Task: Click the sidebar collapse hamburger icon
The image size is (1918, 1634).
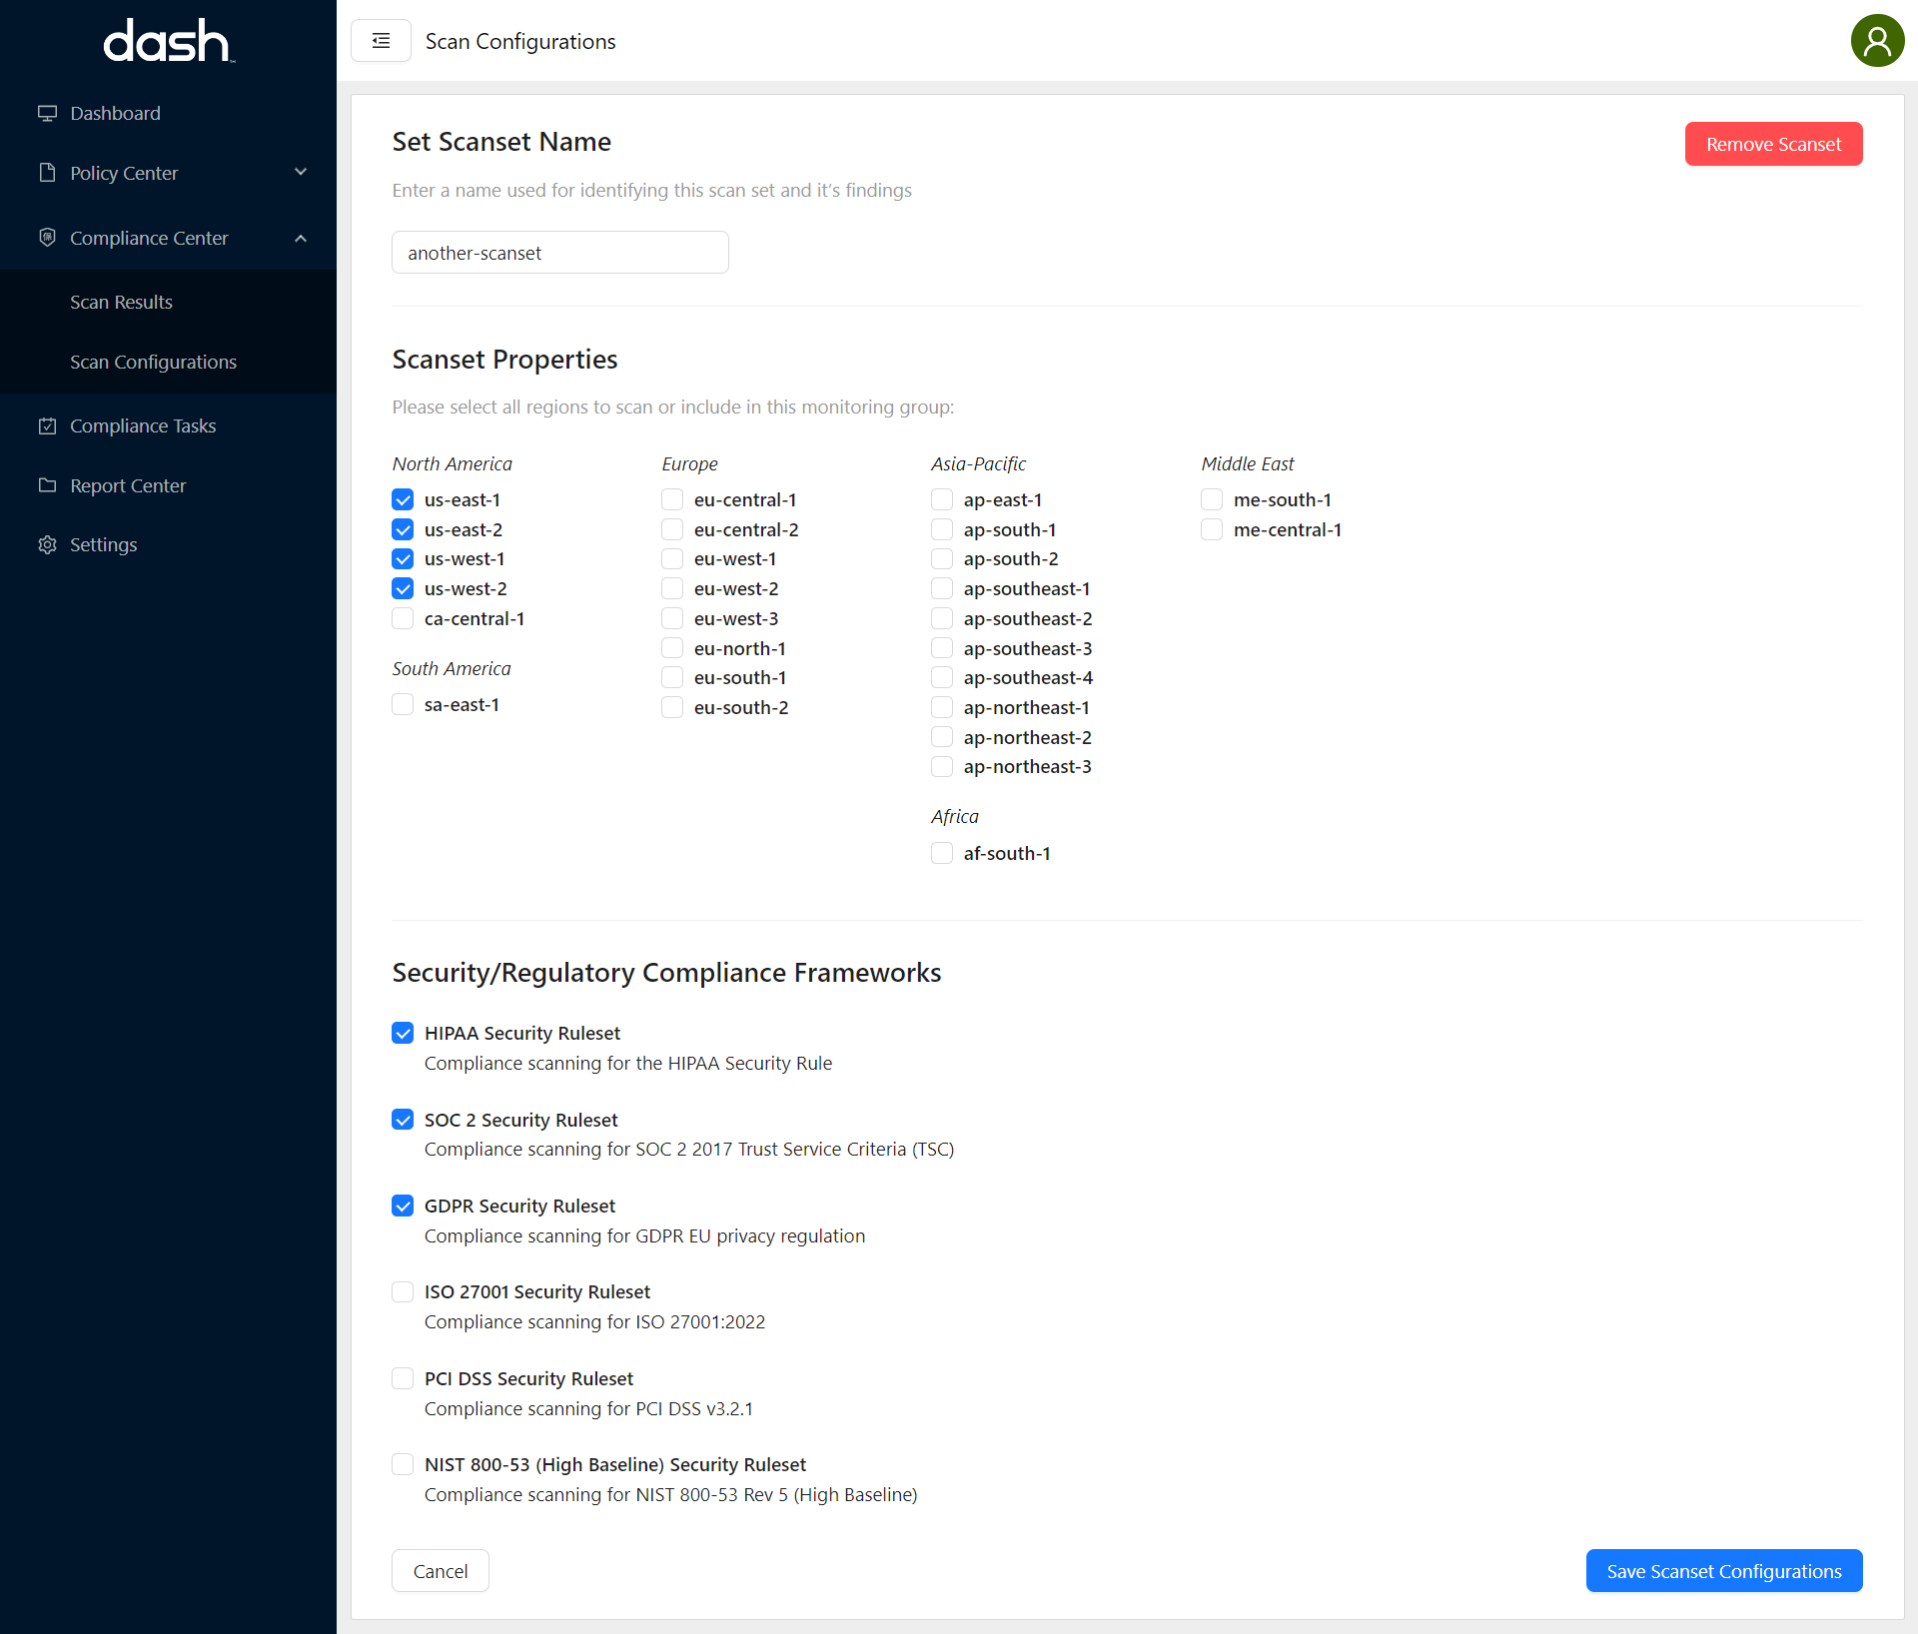Action: pyautogui.click(x=381, y=41)
